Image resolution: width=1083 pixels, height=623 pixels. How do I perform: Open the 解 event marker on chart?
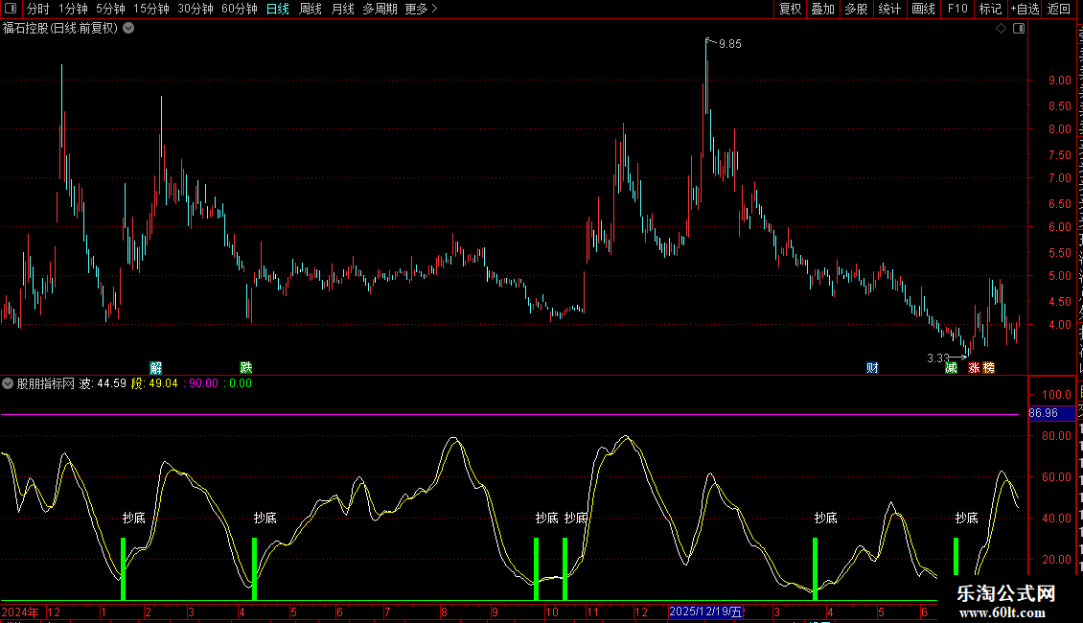click(x=156, y=367)
